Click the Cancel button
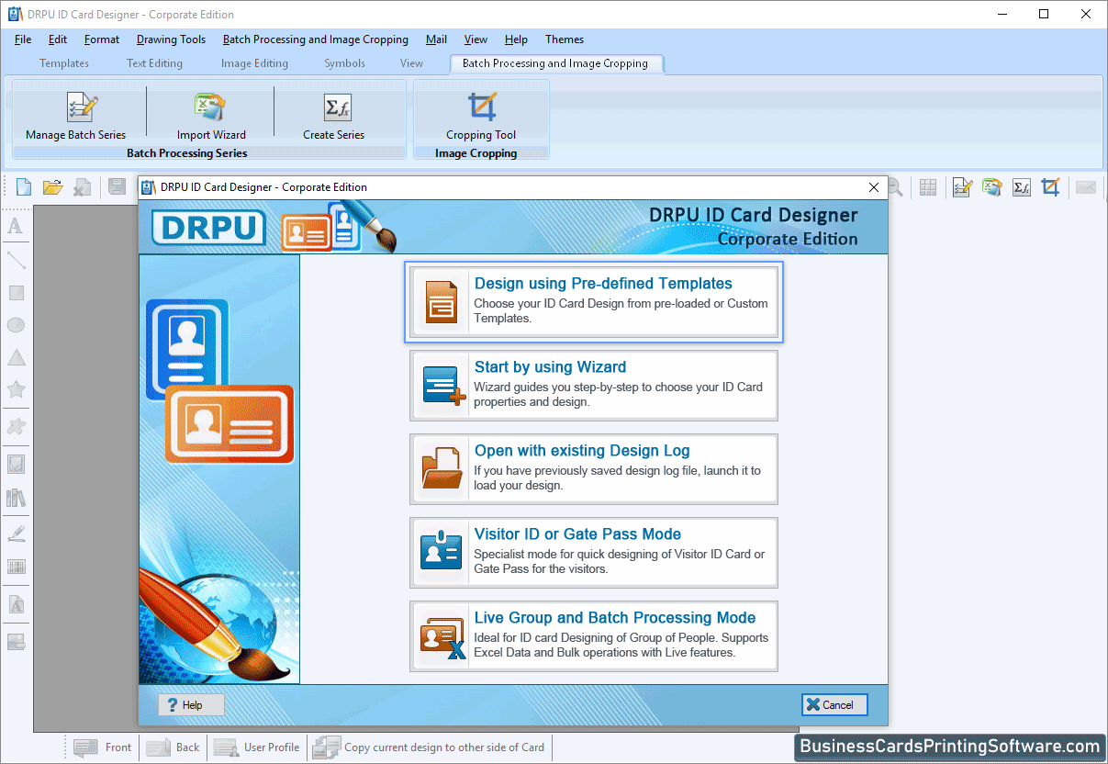Viewport: 1108px width, 764px height. tap(834, 704)
